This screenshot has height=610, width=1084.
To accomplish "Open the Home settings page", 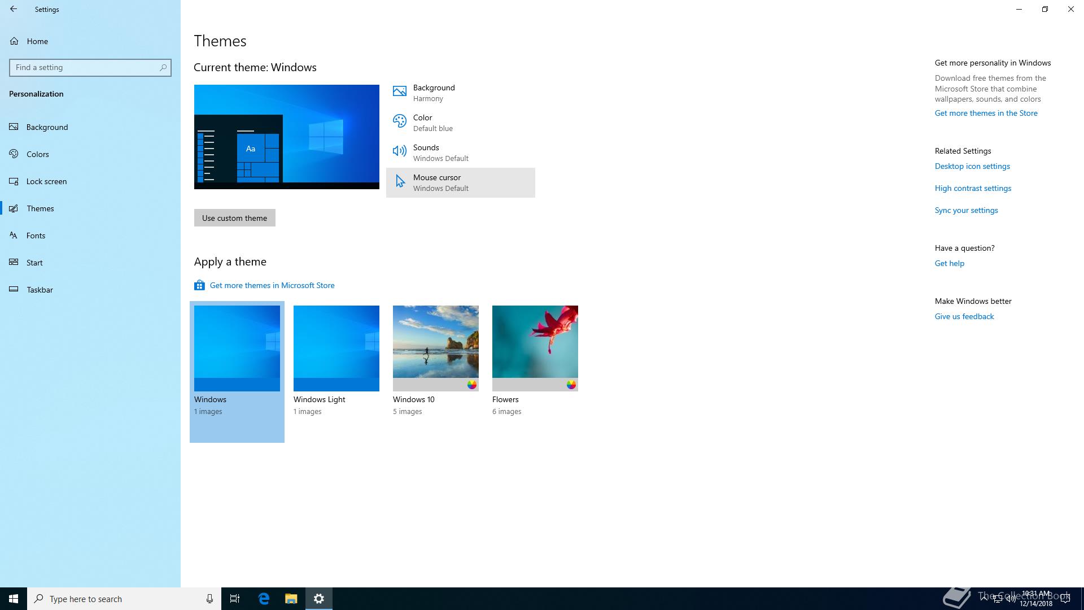I will [90, 41].
